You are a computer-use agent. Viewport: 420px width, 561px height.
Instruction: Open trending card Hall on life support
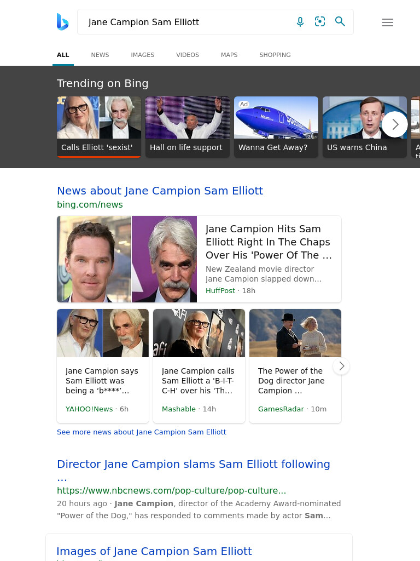point(188,127)
